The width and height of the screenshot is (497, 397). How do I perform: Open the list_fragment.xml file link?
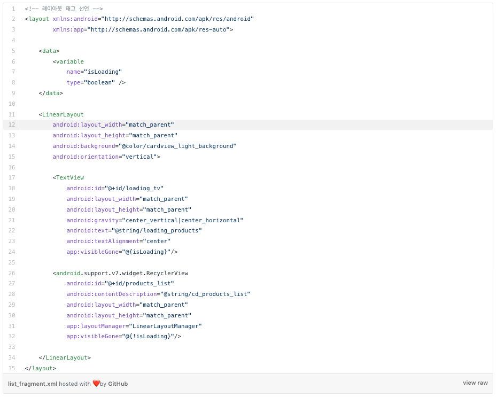point(32,384)
